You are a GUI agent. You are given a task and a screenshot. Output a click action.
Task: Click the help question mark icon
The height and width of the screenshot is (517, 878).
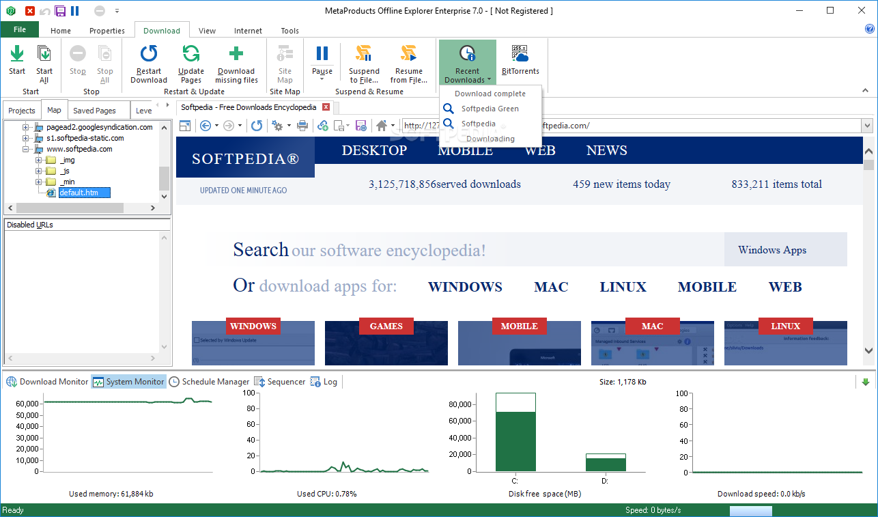[x=869, y=29]
